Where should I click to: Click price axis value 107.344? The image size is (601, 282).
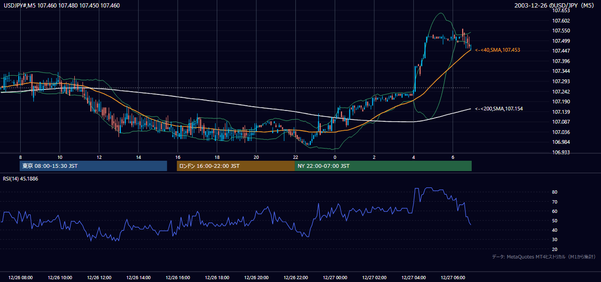click(561, 71)
